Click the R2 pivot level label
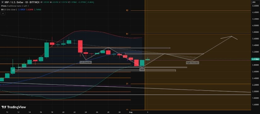Viewport: 260px width, 114px height. 127,10
